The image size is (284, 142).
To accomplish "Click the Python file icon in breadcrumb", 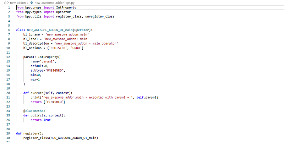I will pyautogui.click(x=32, y=2).
